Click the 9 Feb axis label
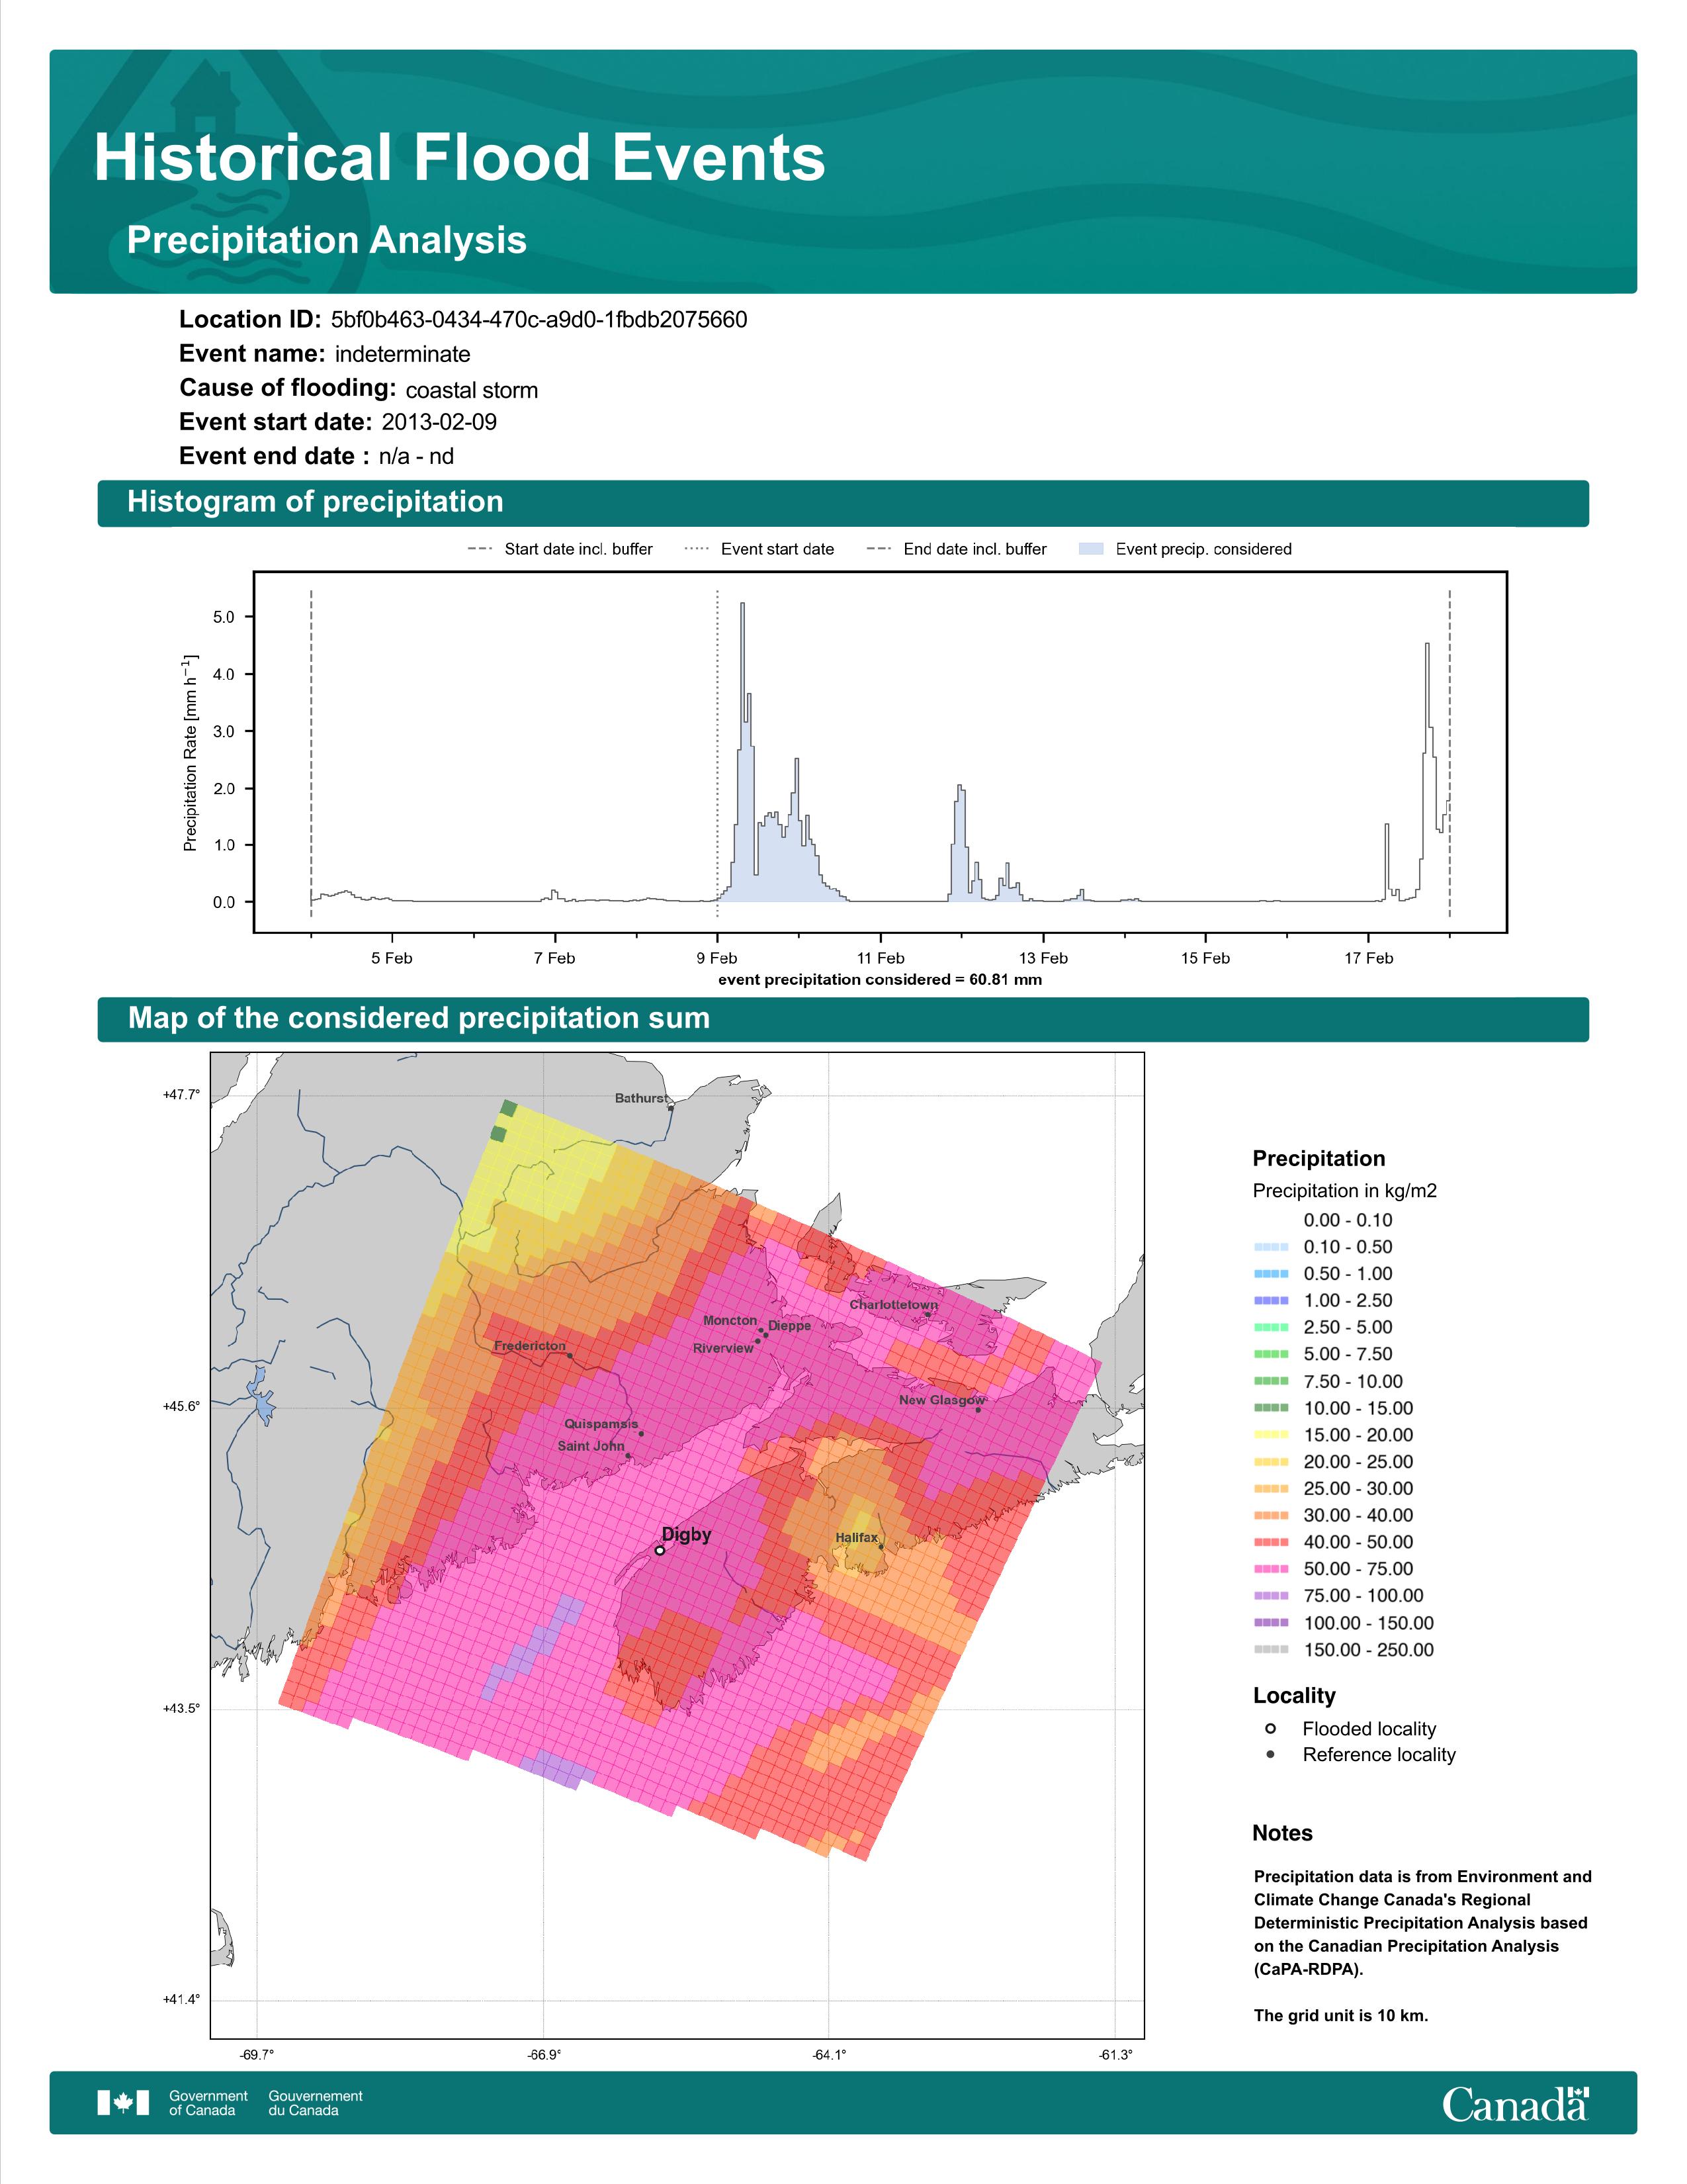The height and width of the screenshot is (2184, 1687). (x=716, y=958)
